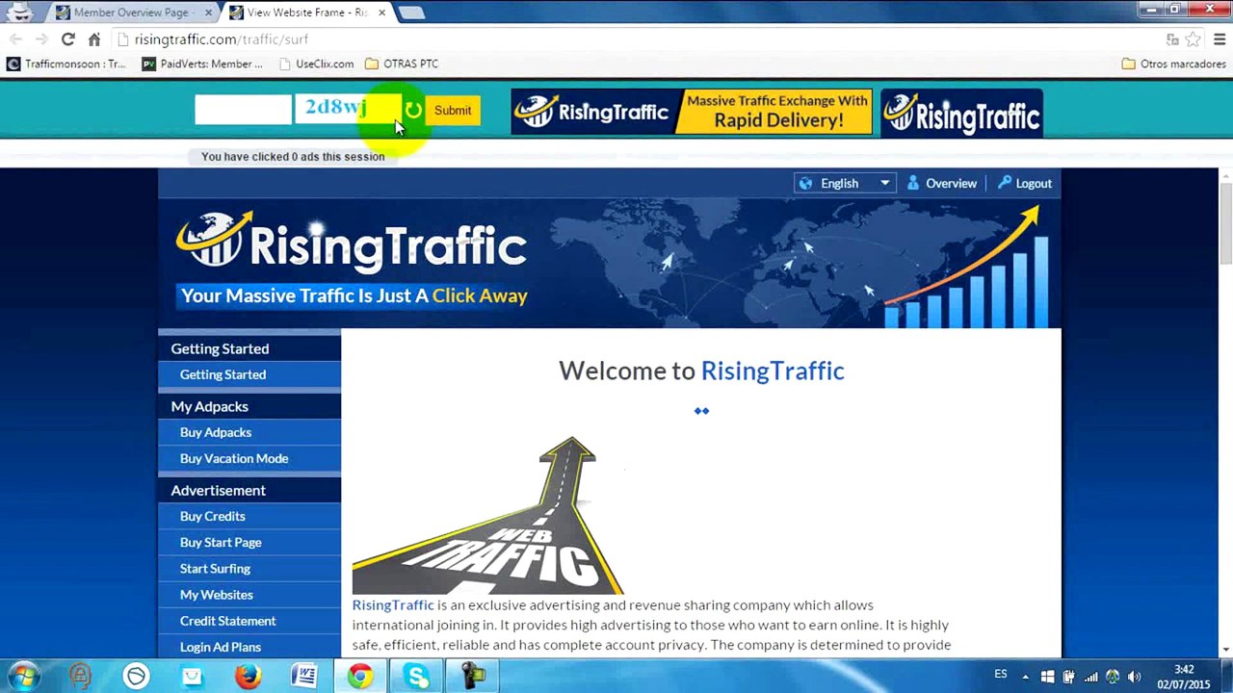Click the translate page icon in address bar
Image resolution: width=1233 pixels, height=693 pixels.
(x=1172, y=39)
